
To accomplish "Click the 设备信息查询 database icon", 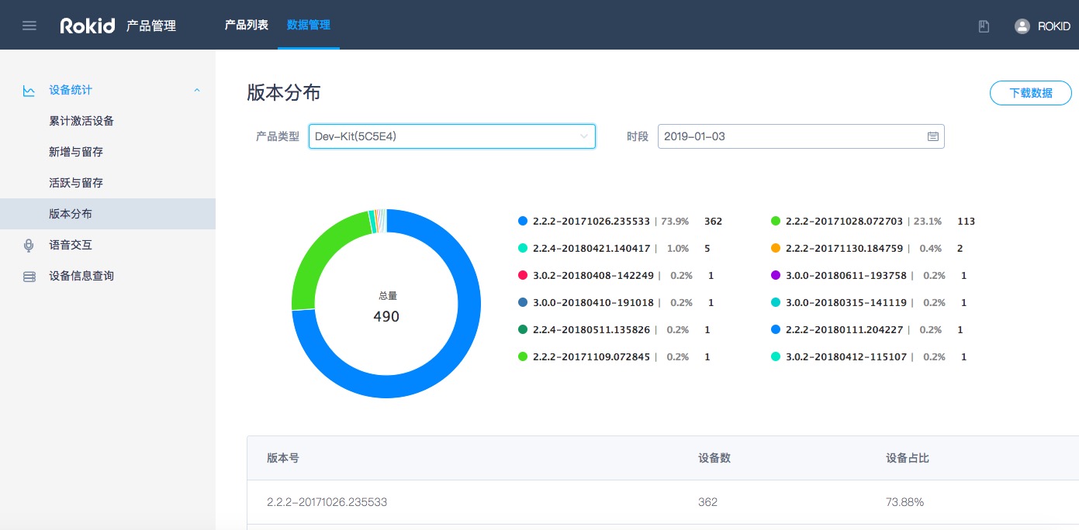I will [29, 277].
